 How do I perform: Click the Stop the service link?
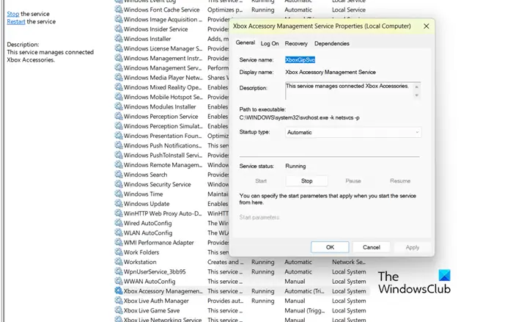(13, 14)
